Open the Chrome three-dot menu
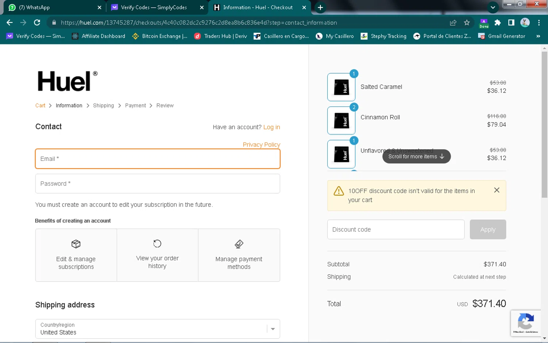Image resolution: width=548 pixels, height=343 pixels. pyautogui.click(x=539, y=23)
